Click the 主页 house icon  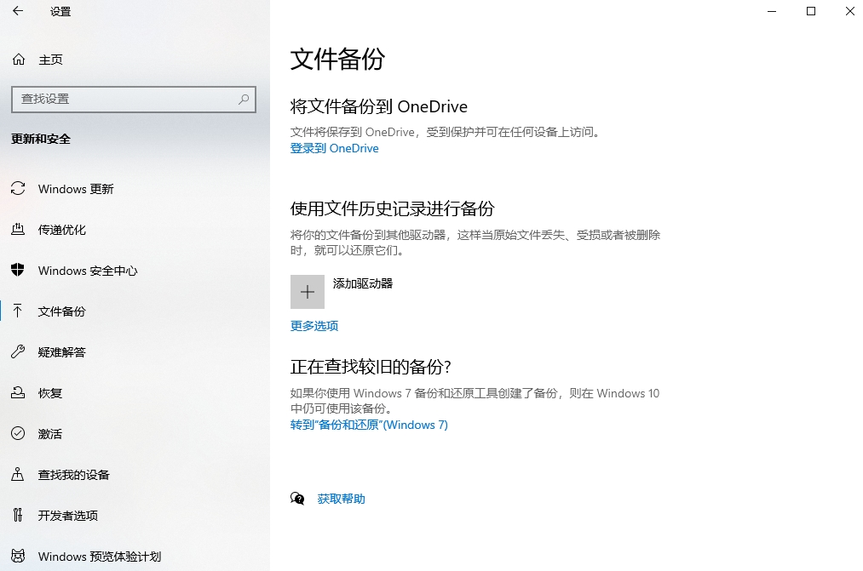click(x=18, y=59)
